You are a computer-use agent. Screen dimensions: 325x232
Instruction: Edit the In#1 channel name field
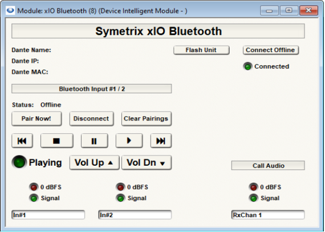[x=48, y=215]
